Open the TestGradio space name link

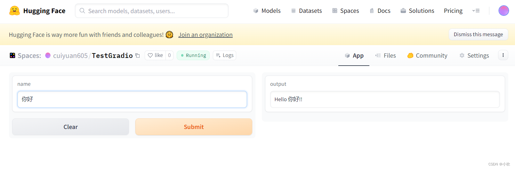click(x=112, y=56)
